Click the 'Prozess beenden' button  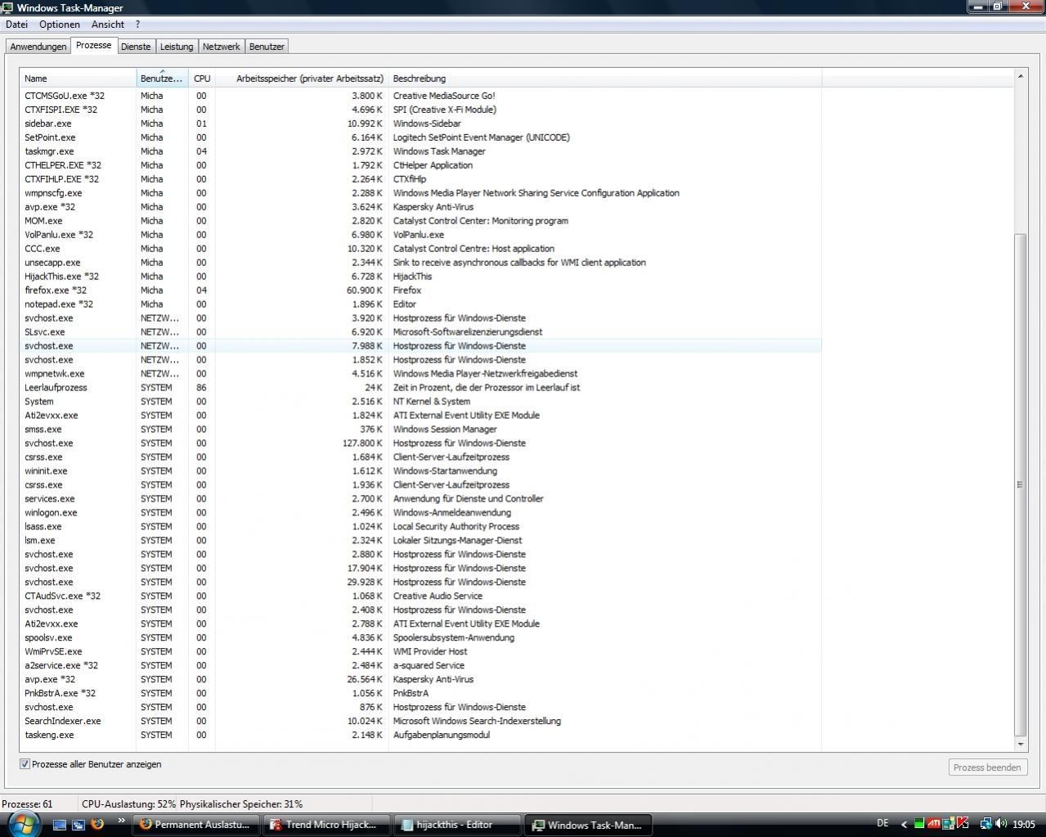[987, 767]
